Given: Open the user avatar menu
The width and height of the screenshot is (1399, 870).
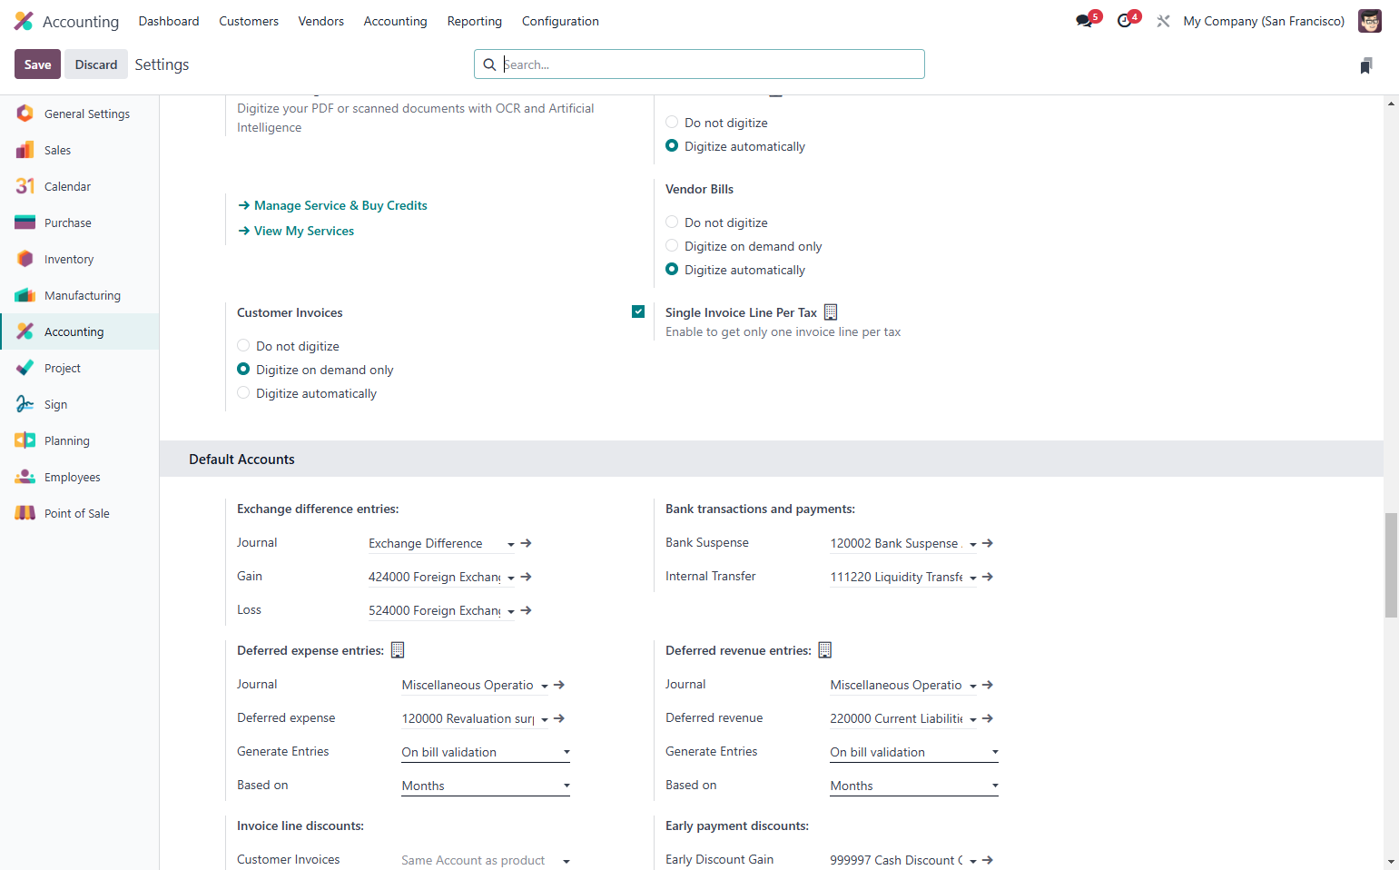Looking at the screenshot, I should 1369,21.
